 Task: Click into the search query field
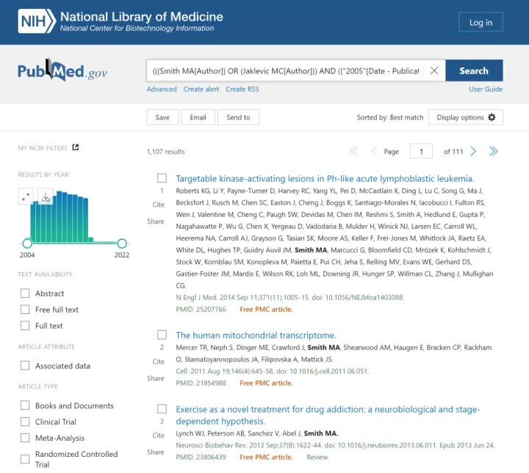(286, 70)
